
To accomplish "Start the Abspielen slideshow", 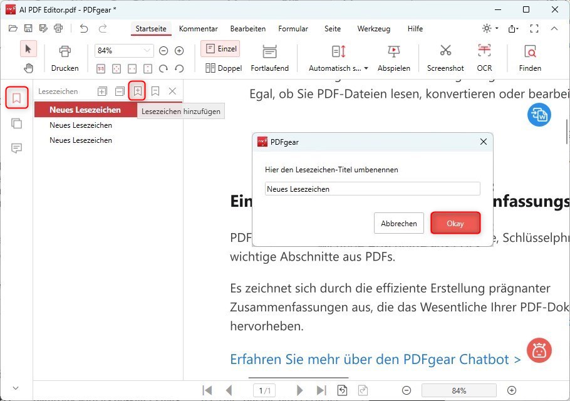I will point(394,58).
